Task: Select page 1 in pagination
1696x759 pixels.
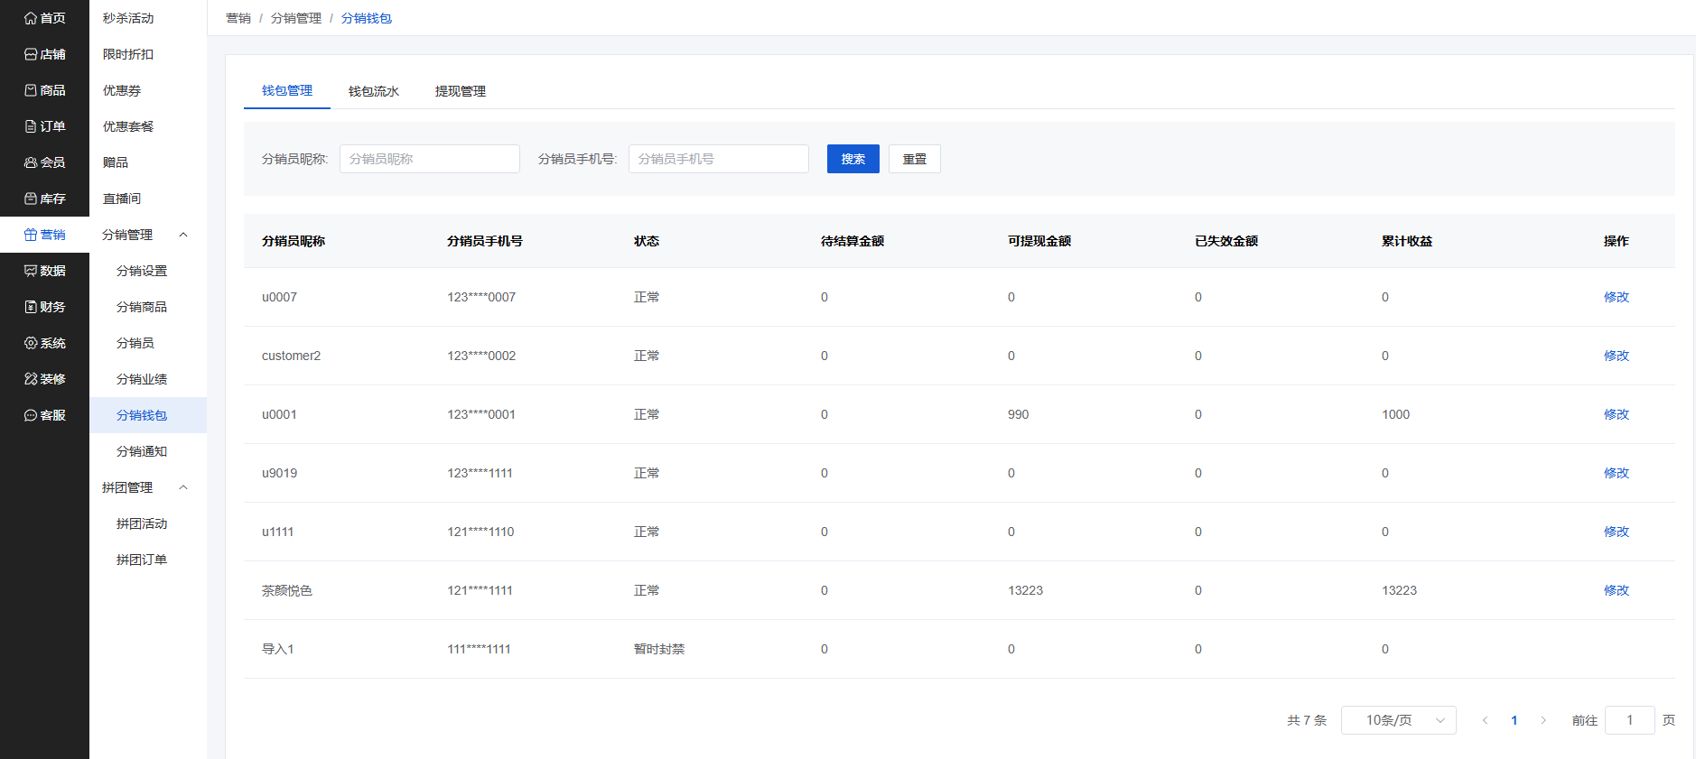Action: [x=1514, y=720]
